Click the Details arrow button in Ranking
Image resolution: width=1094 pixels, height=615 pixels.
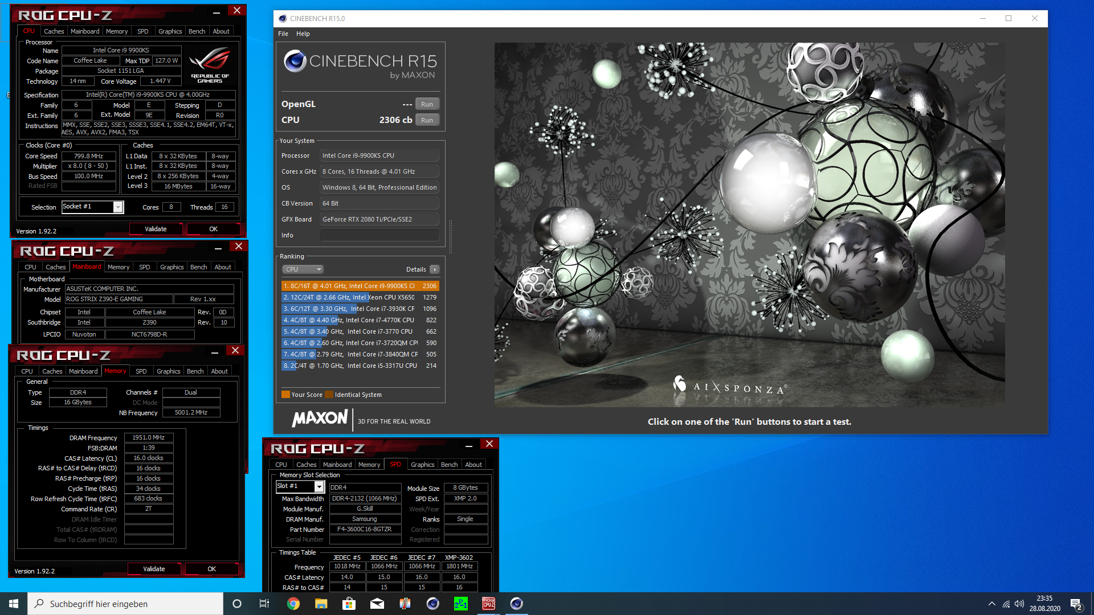point(435,269)
